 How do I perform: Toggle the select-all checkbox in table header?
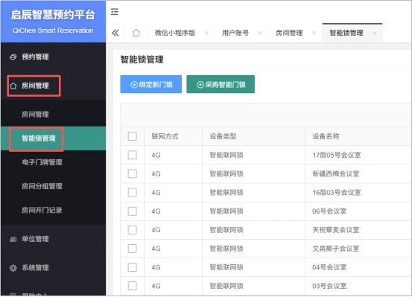click(x=133, y=136)
